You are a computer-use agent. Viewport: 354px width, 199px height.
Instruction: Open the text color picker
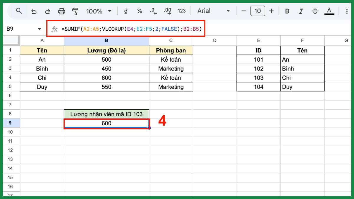click(x=329, y=11)
